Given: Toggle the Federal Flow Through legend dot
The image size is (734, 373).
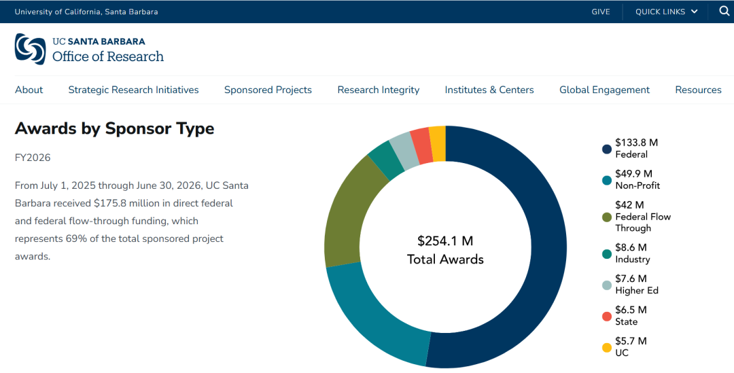Looking at the screenshot, I should pyautogui.click(x=607, y=217).
